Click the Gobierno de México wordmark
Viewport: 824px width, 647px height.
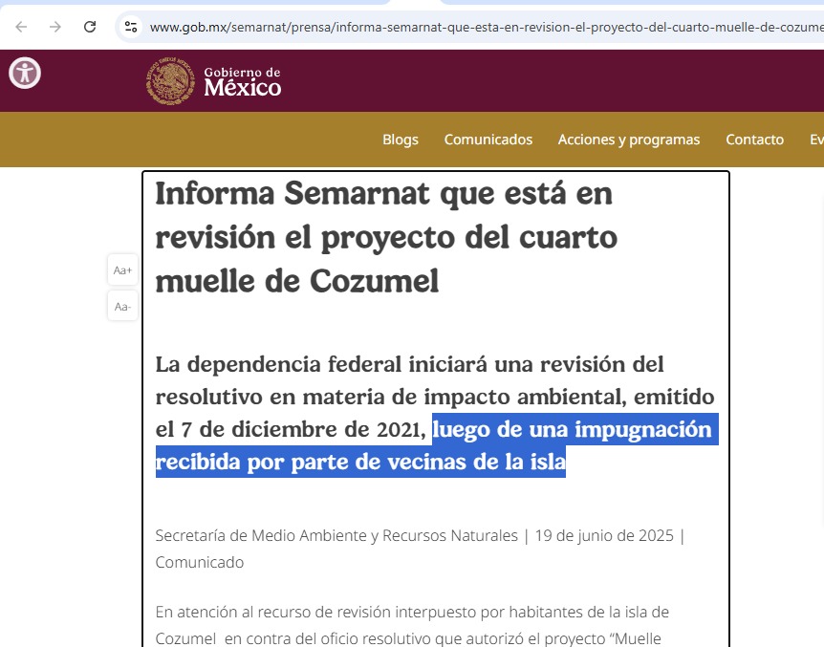point(242,82)
